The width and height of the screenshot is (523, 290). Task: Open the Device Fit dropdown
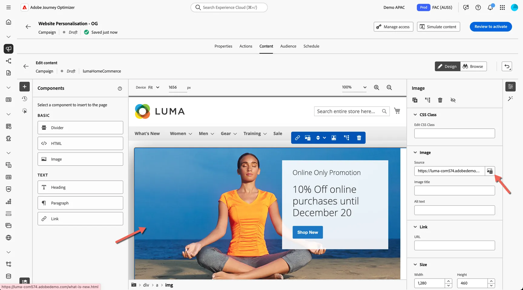tap(154, 87)
